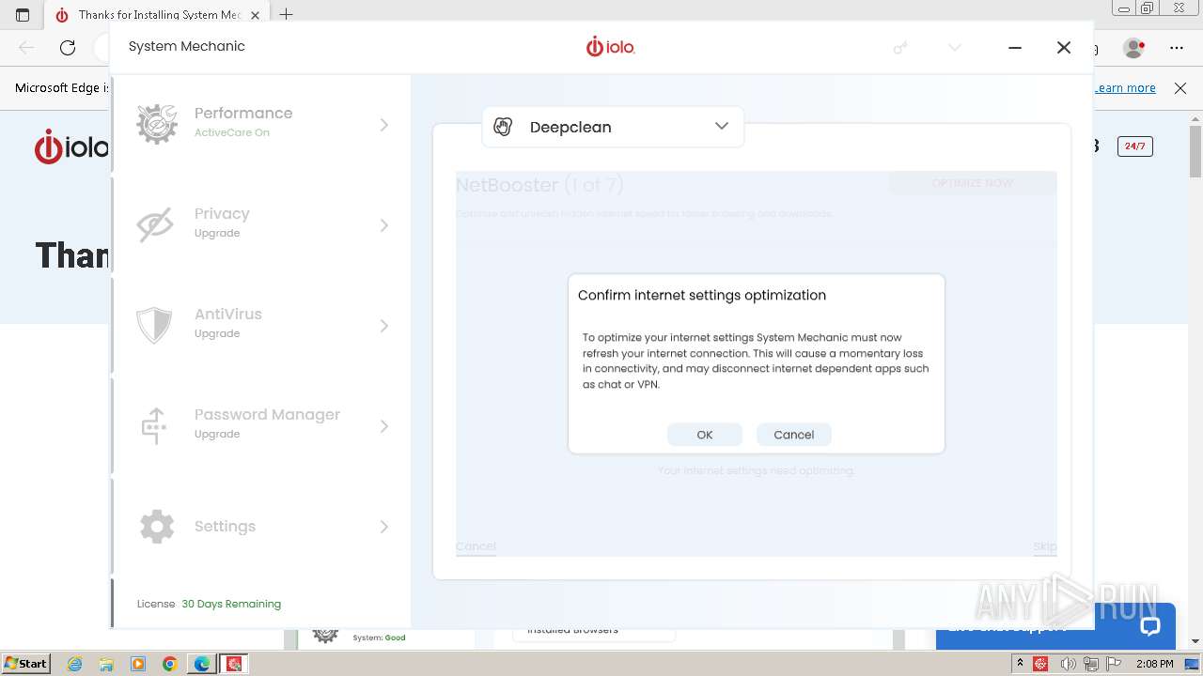Image resolution: width=1203 pixels, height=676 pixels.
Task: Switch to Edge in taskbar
Action: (202, 664)
